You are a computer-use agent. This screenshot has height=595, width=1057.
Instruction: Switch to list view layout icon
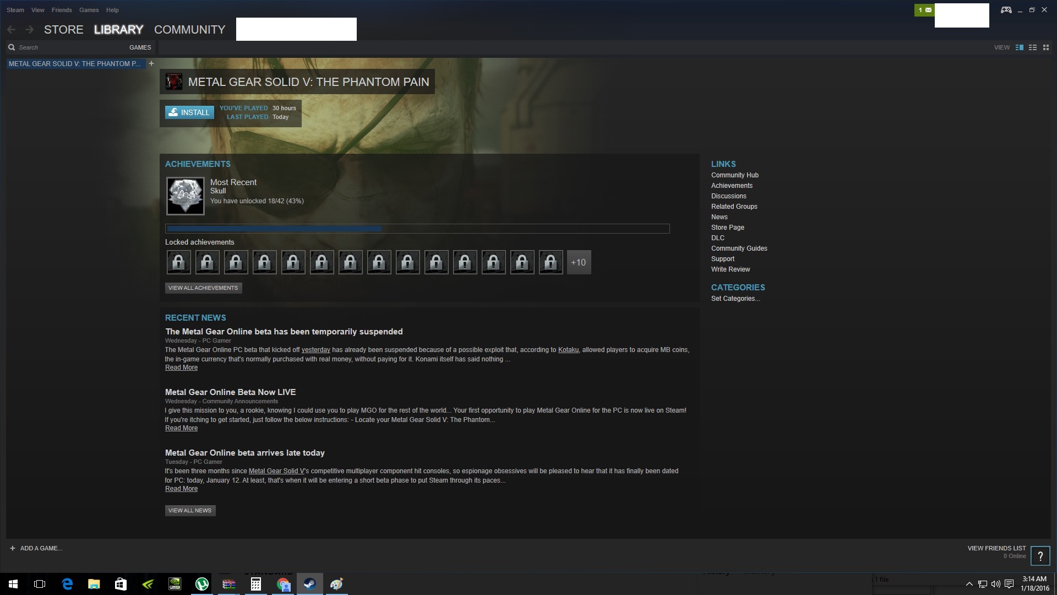[1033, 47]
